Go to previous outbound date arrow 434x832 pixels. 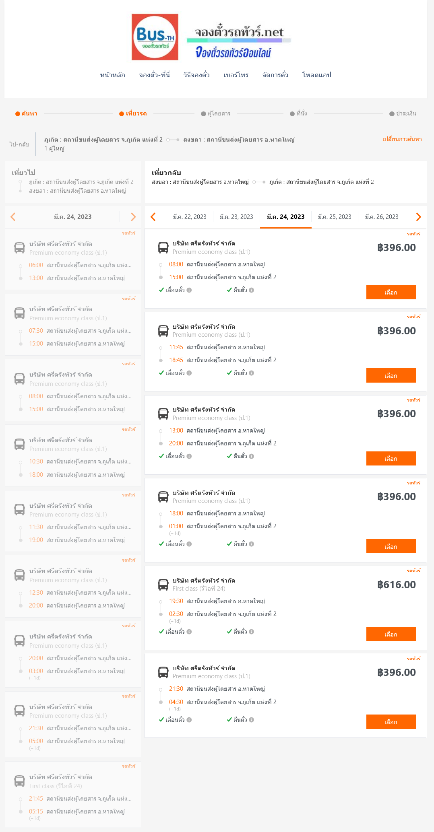(x=13, y=217)
